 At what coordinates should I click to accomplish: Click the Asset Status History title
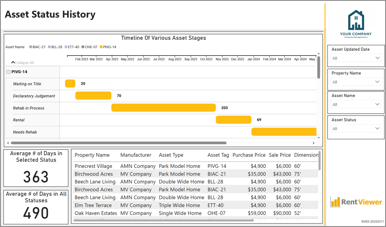point(50,15)
